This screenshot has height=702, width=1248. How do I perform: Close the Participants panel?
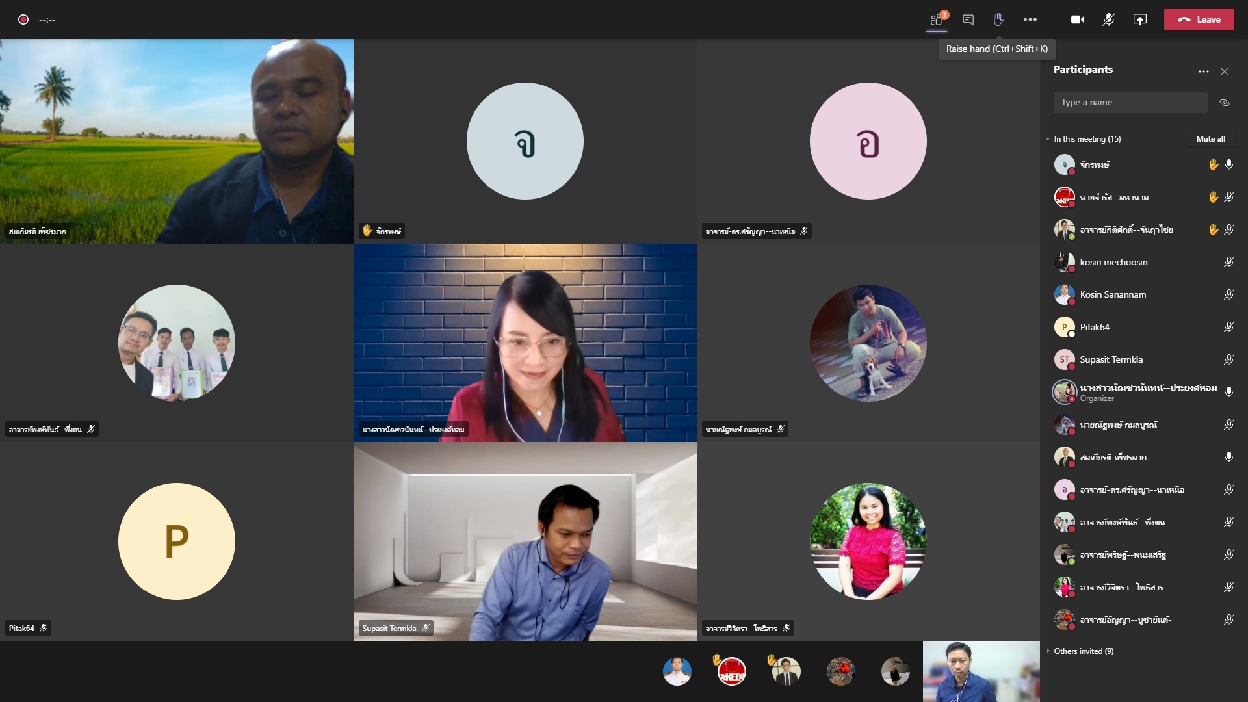(1225, 71)
